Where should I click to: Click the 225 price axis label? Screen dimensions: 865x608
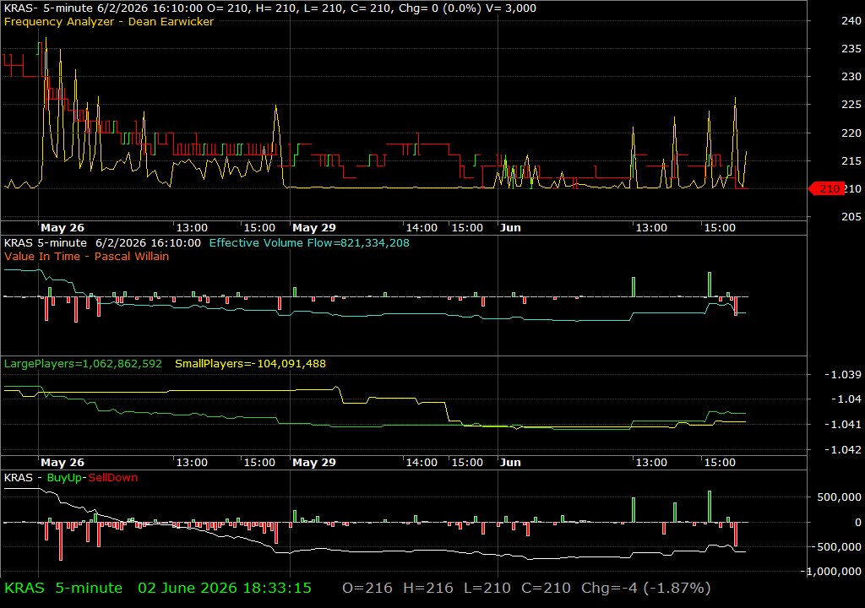point(851,104)
